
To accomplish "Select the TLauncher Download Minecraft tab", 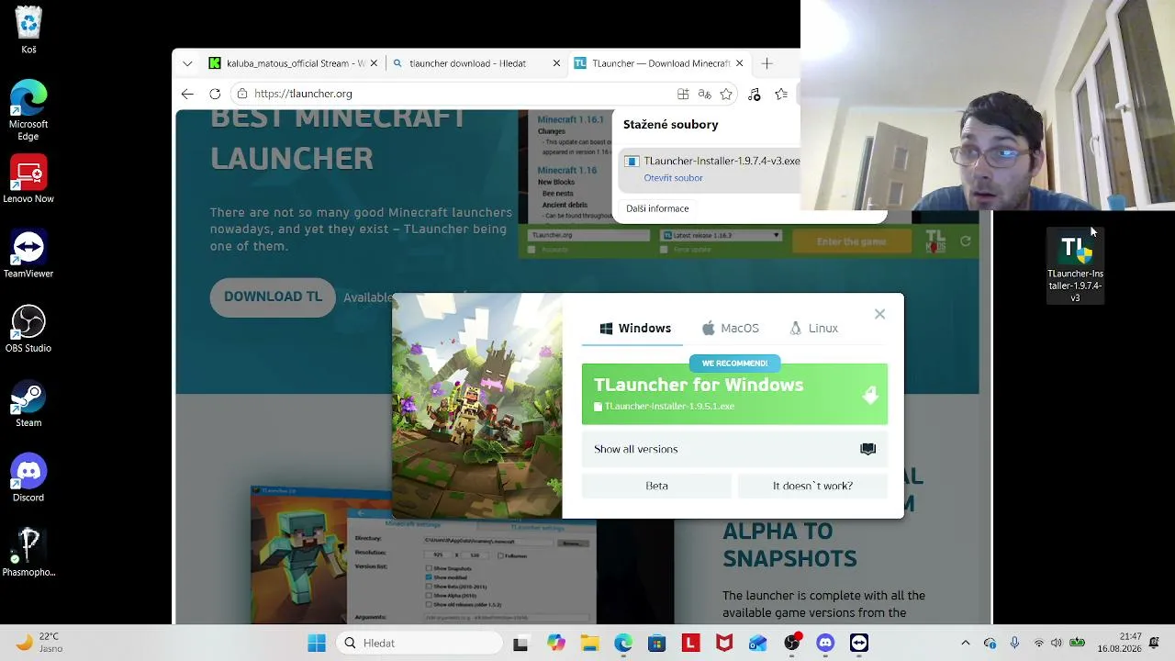I will [659, 63].
